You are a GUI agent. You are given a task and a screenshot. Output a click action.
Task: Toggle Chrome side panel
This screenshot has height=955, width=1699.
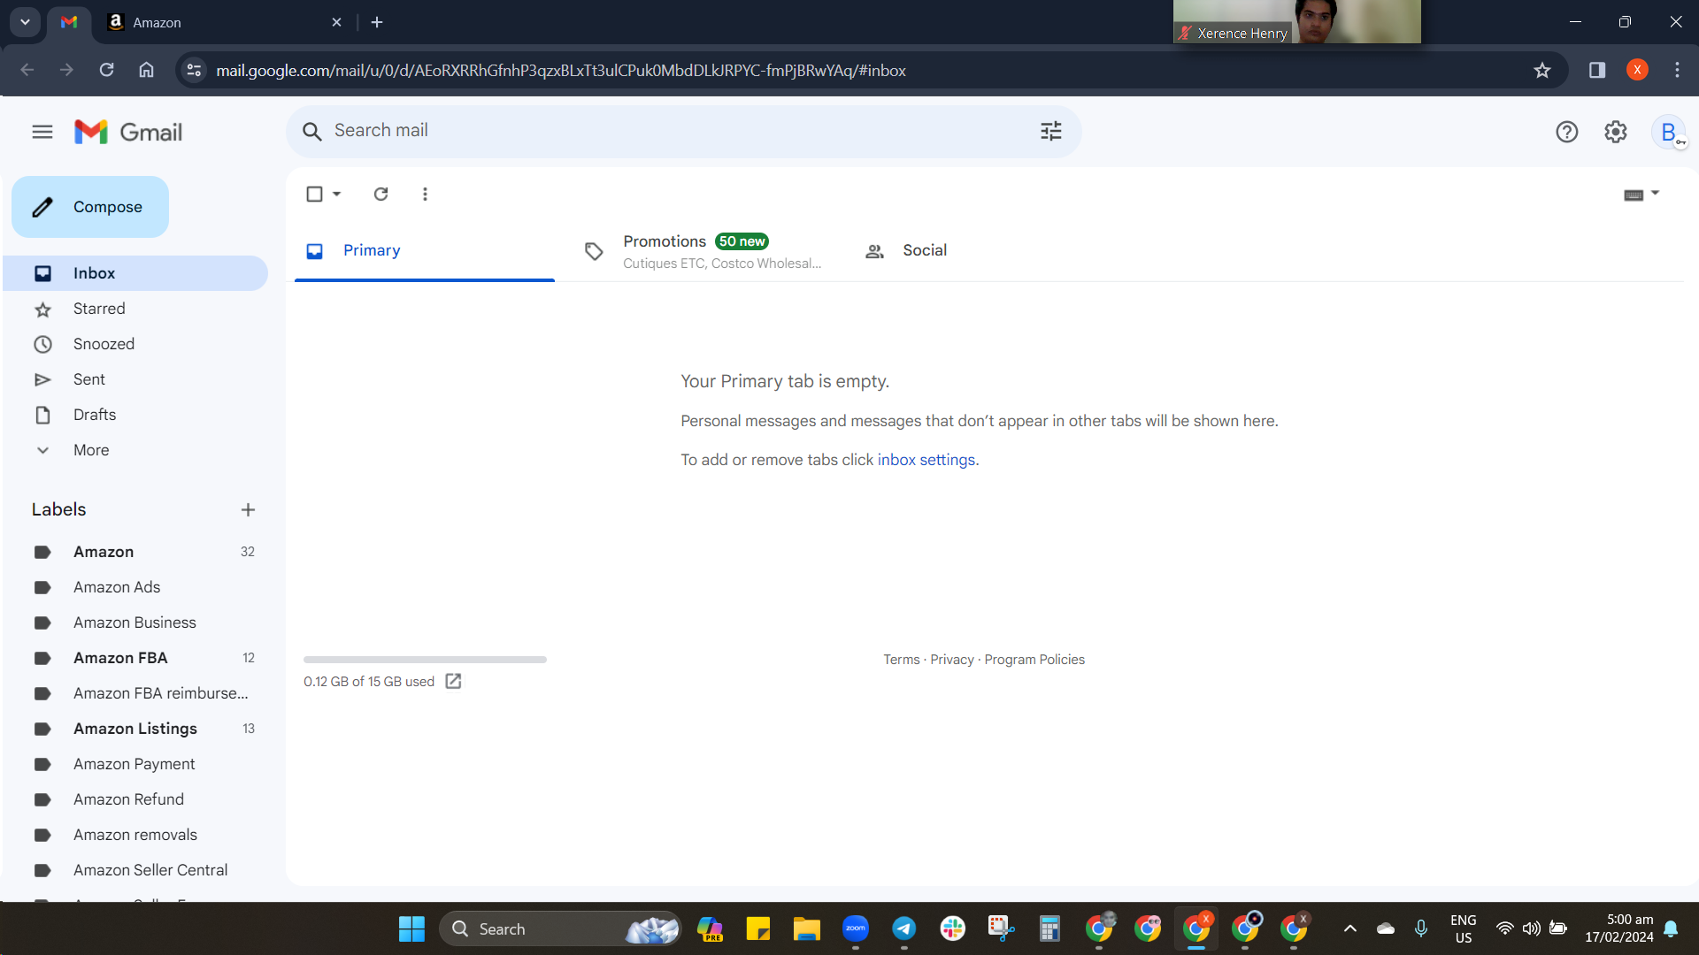coord(1597,70)
